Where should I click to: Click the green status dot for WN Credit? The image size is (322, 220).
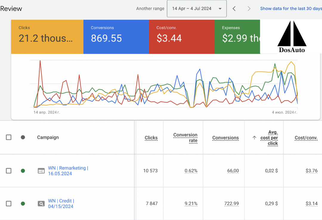pyautogui.click(x=23, y=204)
